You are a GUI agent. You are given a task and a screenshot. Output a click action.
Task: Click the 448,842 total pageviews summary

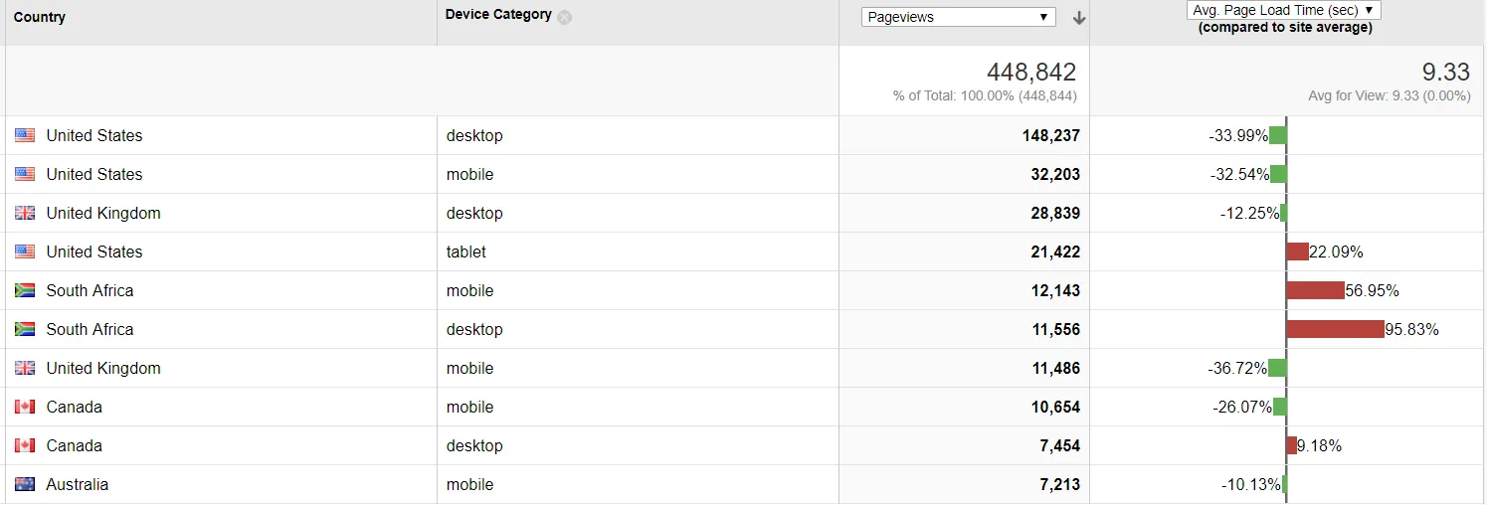[1031, 72]
